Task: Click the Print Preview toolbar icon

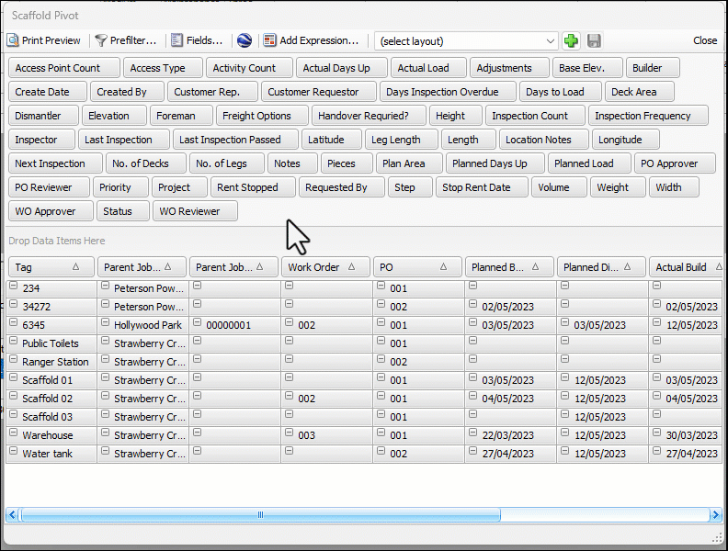Action: pos(14,40)
